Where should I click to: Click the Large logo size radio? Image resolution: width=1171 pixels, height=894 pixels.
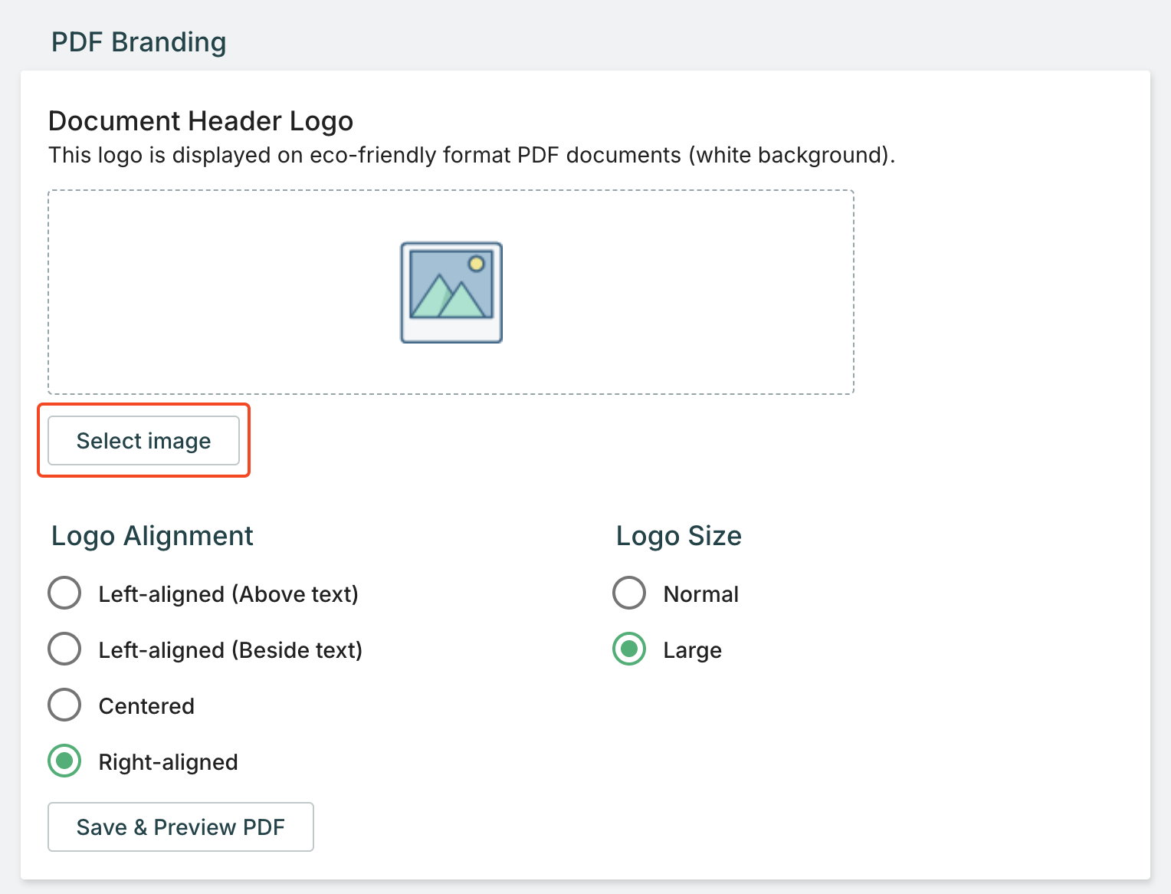(x=629, y=649)
